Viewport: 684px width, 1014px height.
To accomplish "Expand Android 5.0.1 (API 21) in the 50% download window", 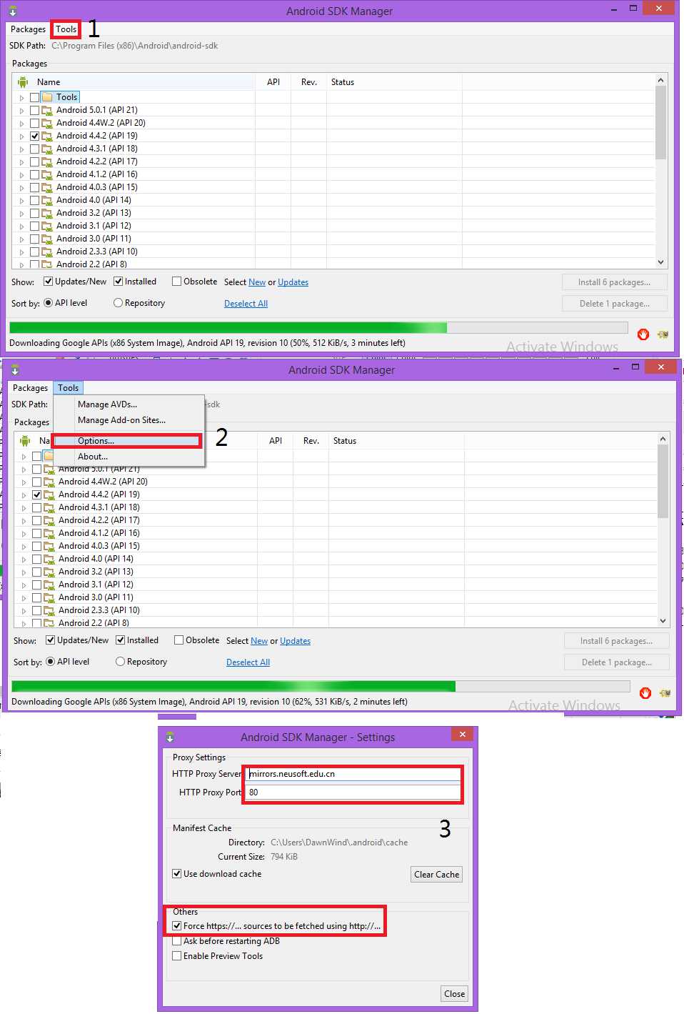I will [21, 111].
